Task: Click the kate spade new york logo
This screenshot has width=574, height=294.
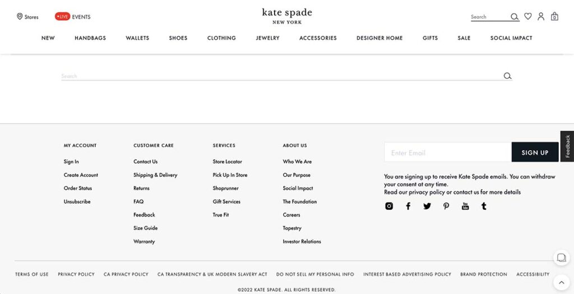Action: coord(287,16)
